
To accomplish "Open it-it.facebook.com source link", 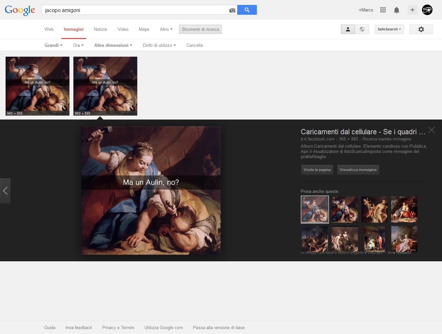I will click(317, 139).
